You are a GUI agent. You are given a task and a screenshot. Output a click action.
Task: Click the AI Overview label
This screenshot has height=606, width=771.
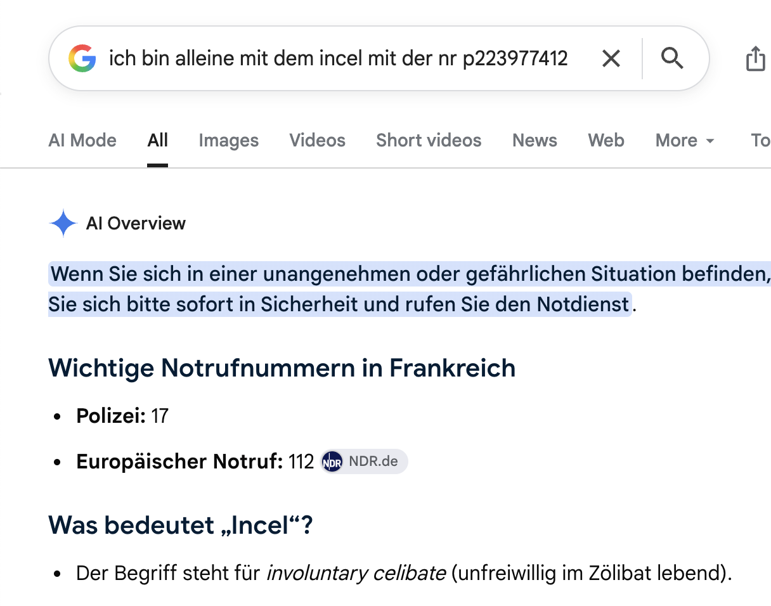tap(136, 223)
